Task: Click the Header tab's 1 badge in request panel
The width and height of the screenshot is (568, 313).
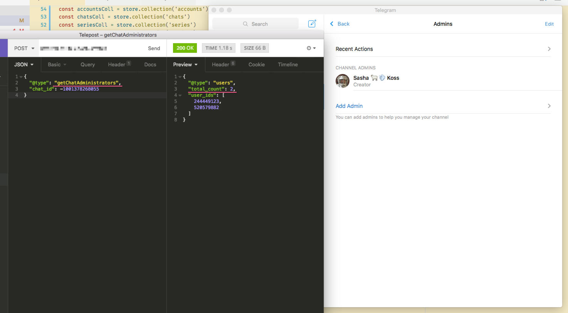Action: point(128,62)
